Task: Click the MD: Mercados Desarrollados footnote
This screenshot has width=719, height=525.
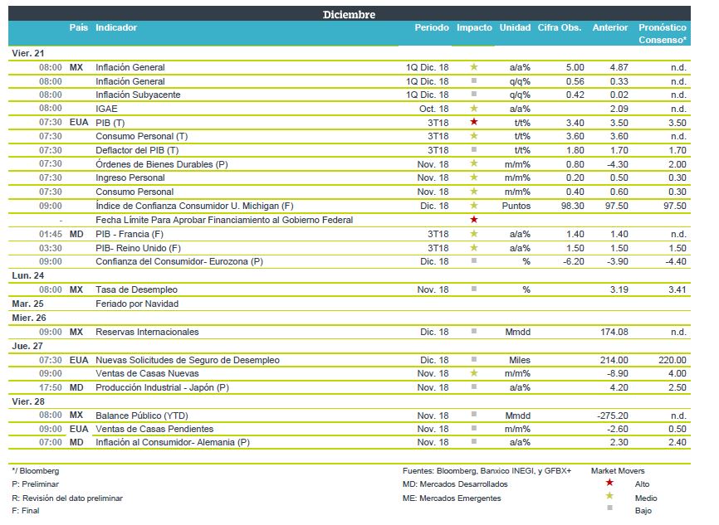Action: tap(455, 484)
